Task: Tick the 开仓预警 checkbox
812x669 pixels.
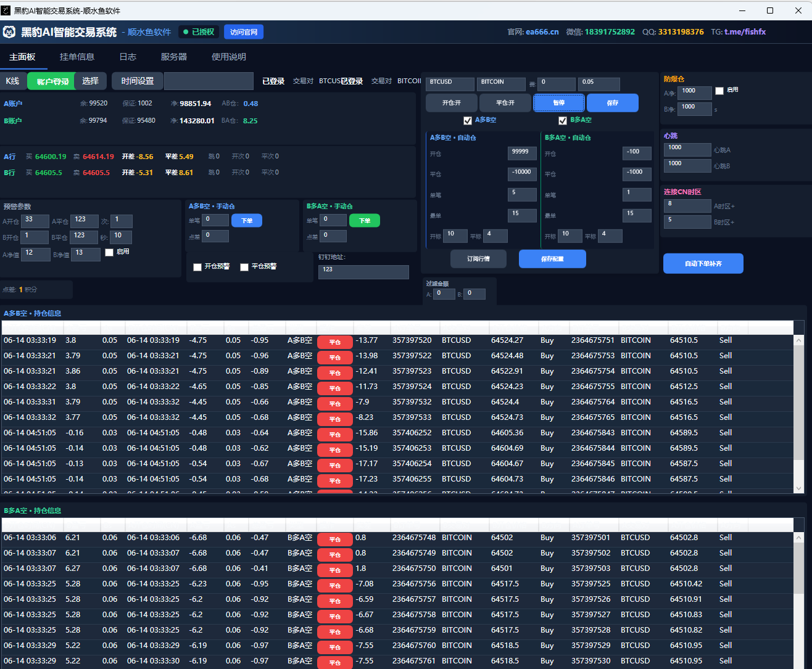Action: (x=197, y=267)
